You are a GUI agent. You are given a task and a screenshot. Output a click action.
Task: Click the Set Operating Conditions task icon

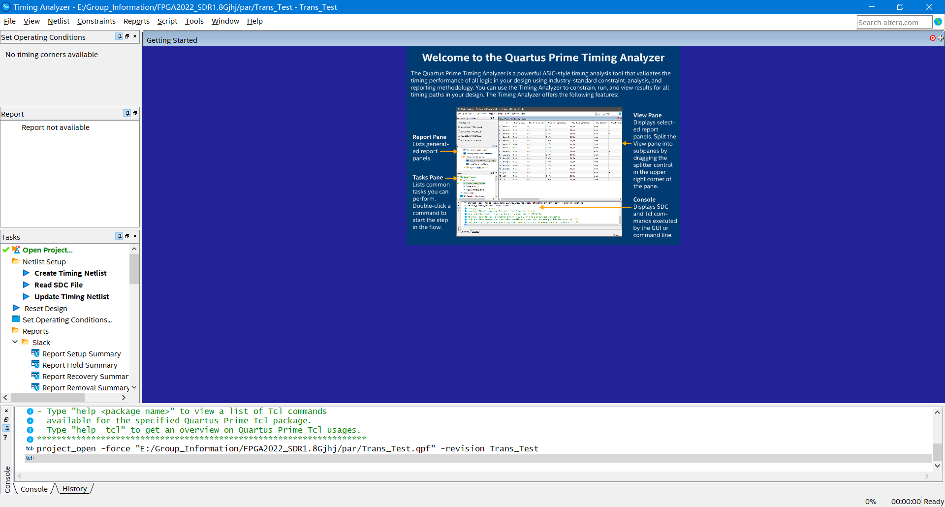(x=16, y=319)
